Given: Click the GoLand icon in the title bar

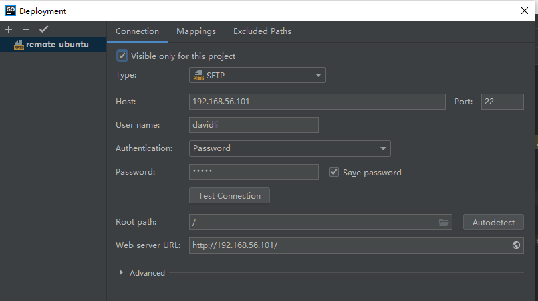Looking at the screenshot, I should tap(10, 11).
